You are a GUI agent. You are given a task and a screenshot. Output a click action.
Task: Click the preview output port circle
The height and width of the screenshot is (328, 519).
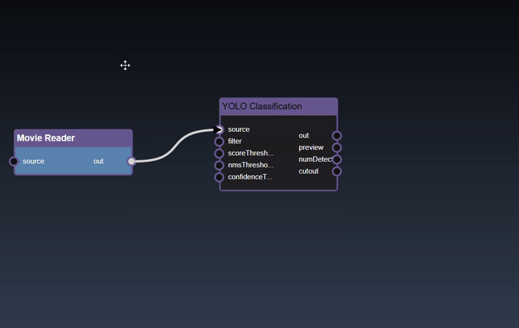(337, 147)
